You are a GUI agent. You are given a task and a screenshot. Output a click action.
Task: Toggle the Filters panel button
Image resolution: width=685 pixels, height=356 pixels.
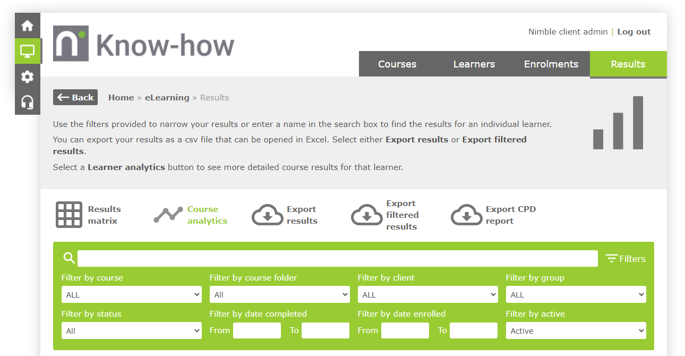tap(626, 259)
